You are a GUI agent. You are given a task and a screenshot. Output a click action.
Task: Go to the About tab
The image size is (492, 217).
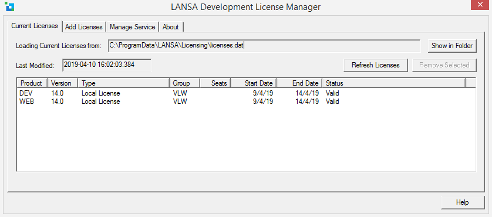[x=171, y=27]
